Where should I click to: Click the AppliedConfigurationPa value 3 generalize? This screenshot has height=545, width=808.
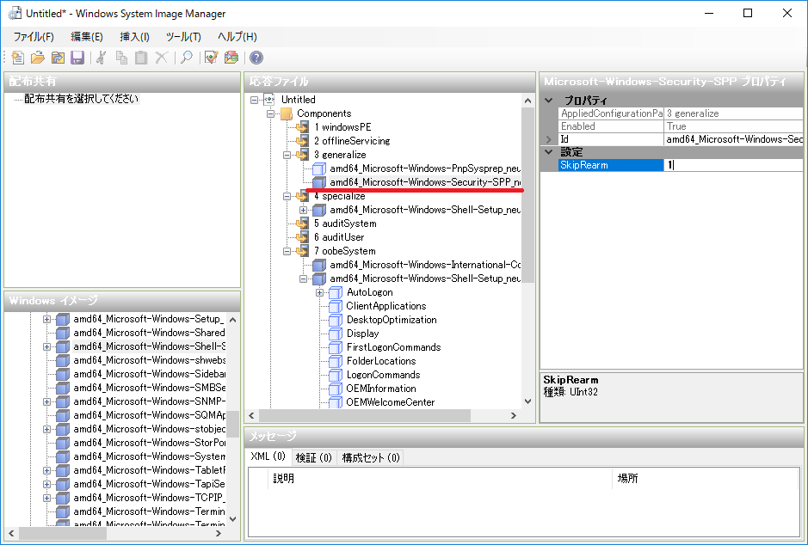tap(733, 113)
